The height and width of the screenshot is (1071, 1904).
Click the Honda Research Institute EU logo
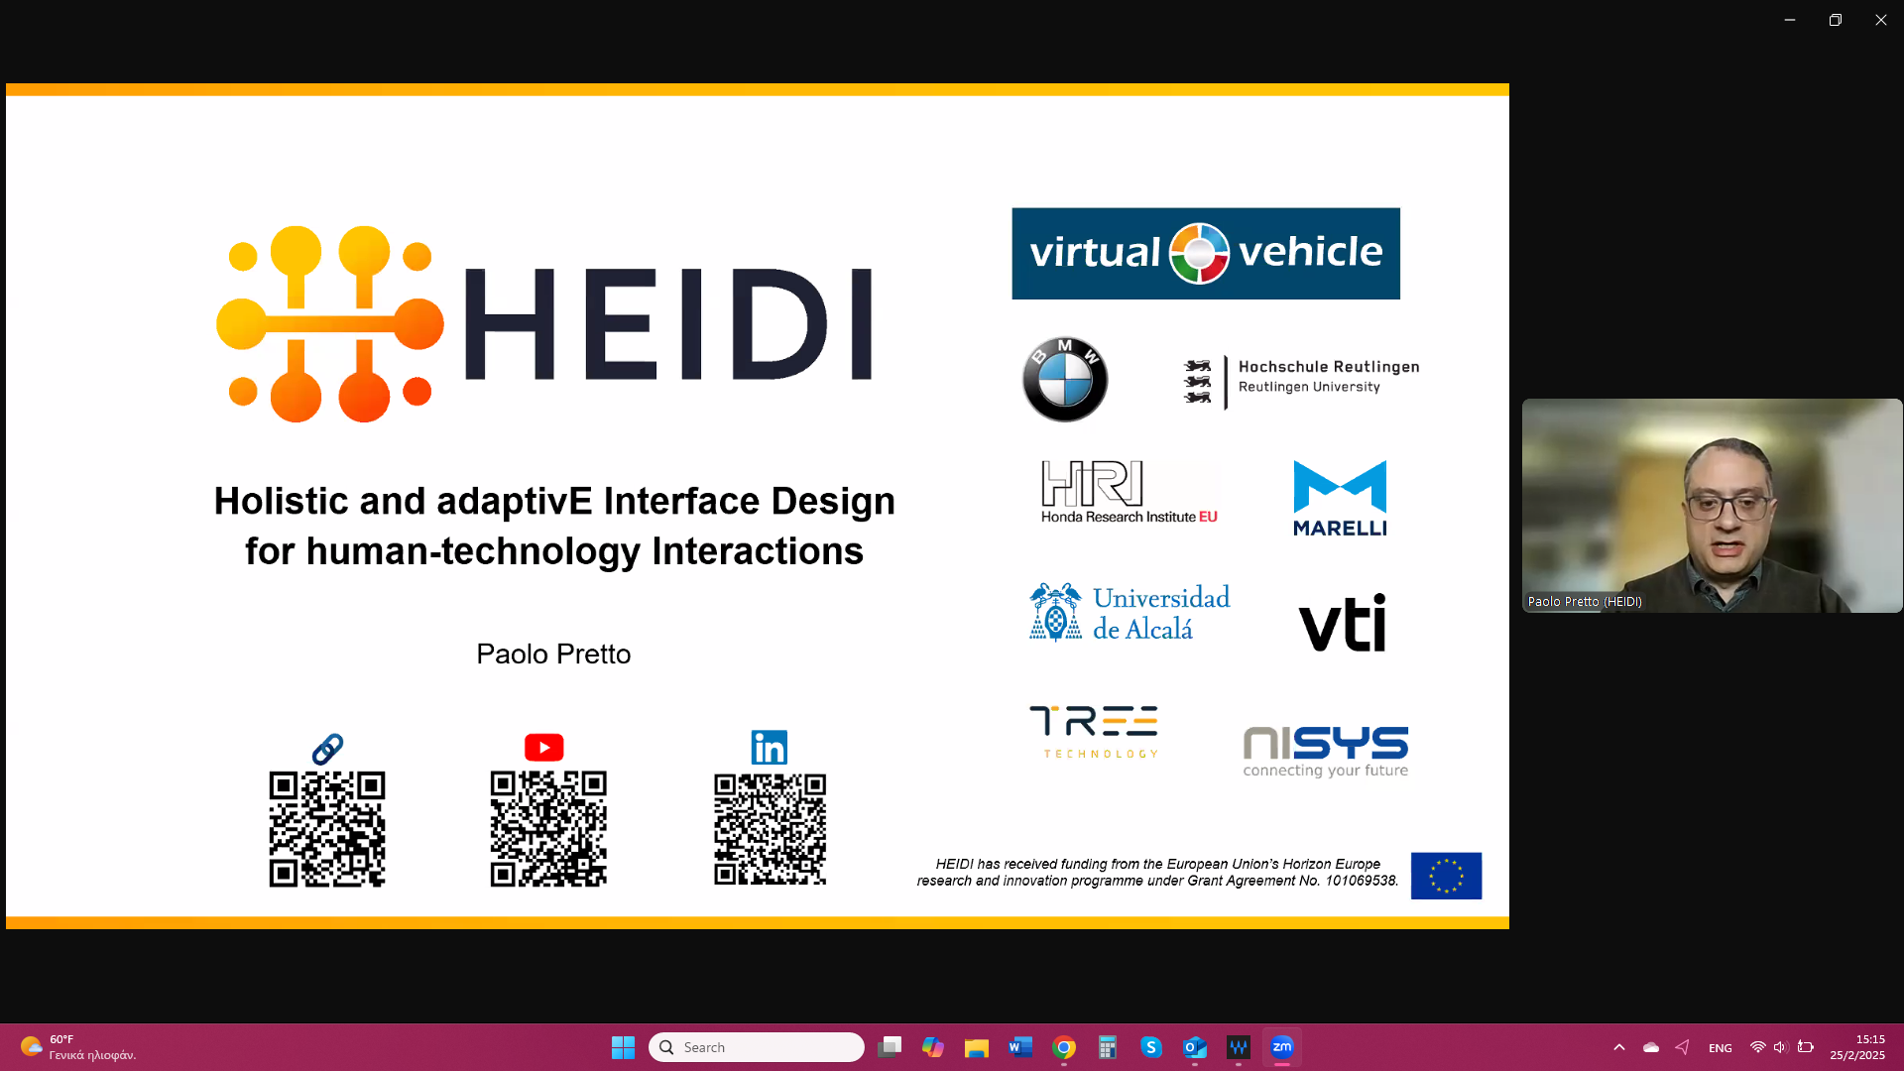(x=1130, y=492)
